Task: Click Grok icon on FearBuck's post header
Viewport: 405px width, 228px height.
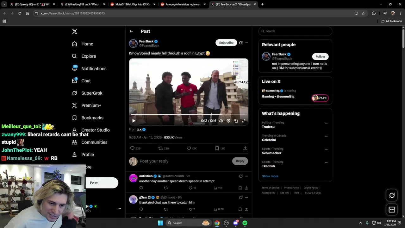Action: [241, 43]
